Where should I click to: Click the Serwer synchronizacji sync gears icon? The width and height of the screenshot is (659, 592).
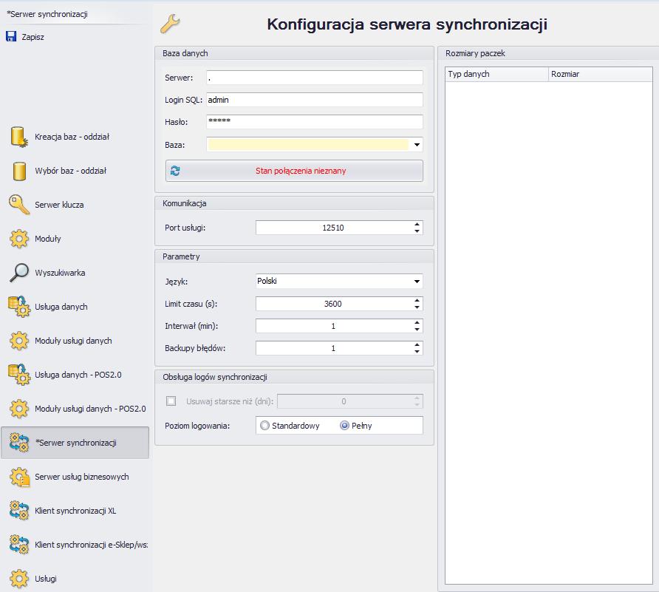tap(19, 443)
